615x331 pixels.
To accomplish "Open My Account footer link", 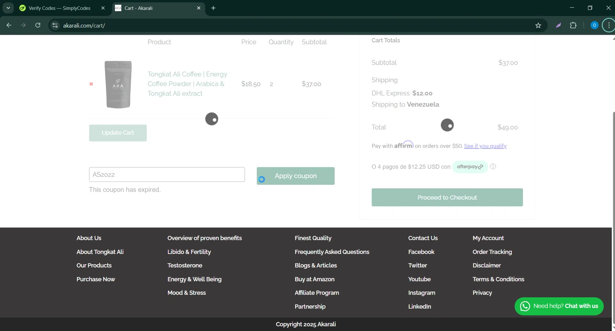I will 488,238.
